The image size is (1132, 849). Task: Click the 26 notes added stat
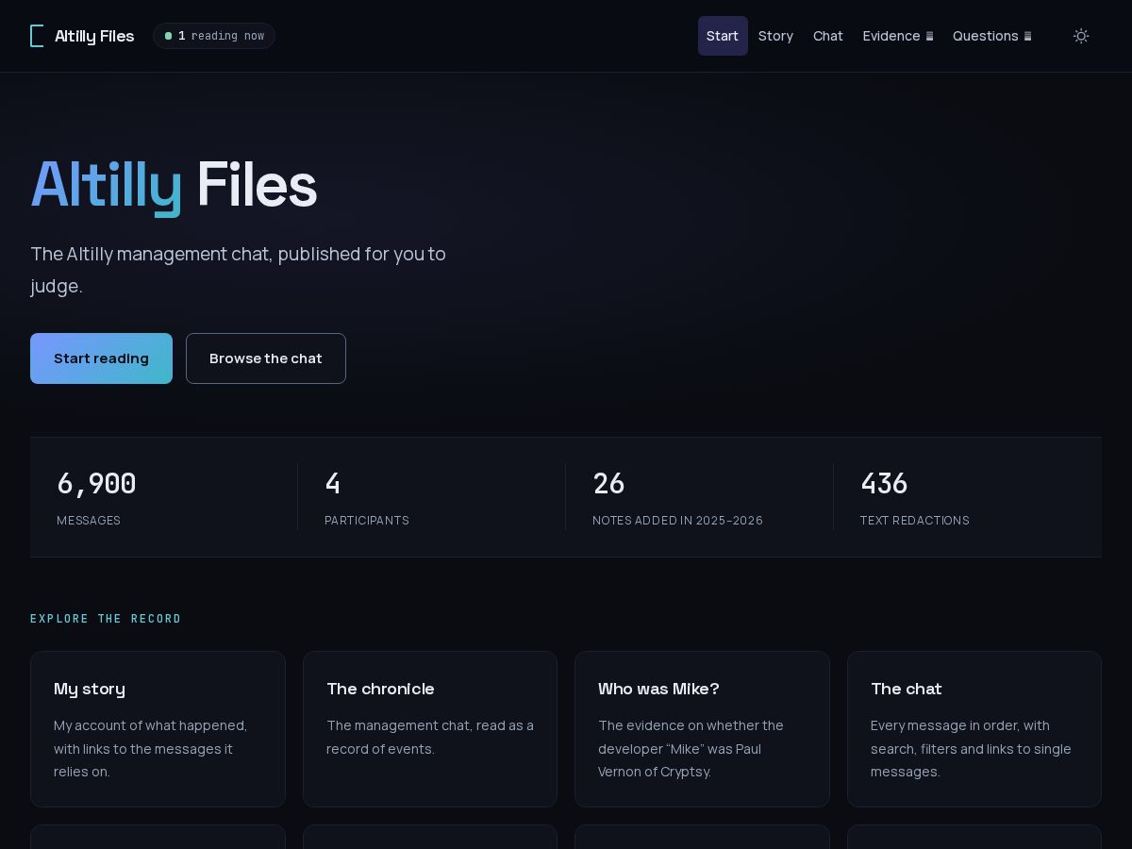pos(700,497)
